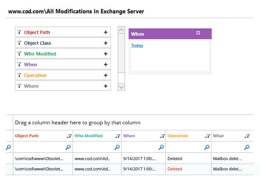Add the Where filter using plus sign

(106, 86)
